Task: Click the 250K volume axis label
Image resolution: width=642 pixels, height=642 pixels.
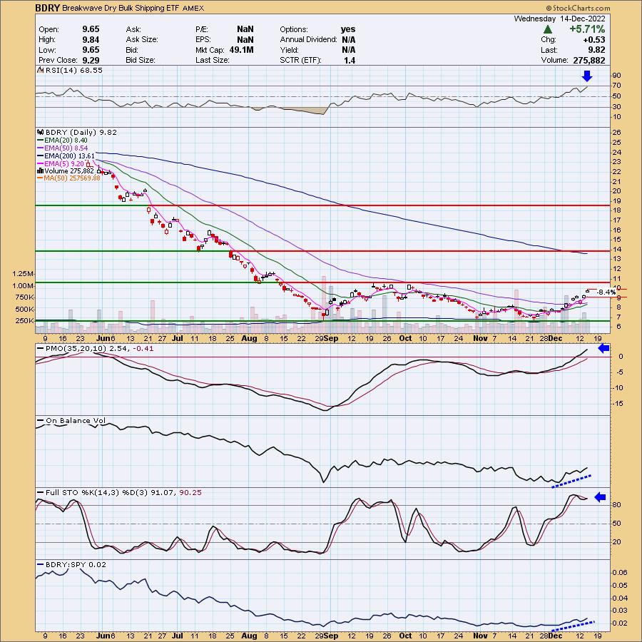Action: point(25,321)
